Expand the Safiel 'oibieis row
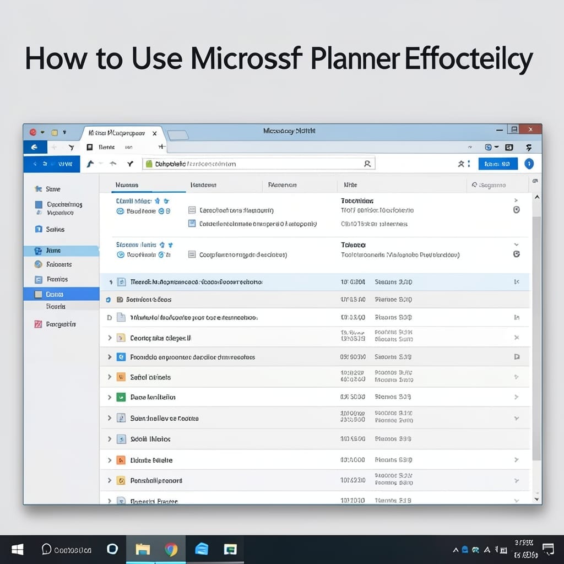 click(110, 377)
